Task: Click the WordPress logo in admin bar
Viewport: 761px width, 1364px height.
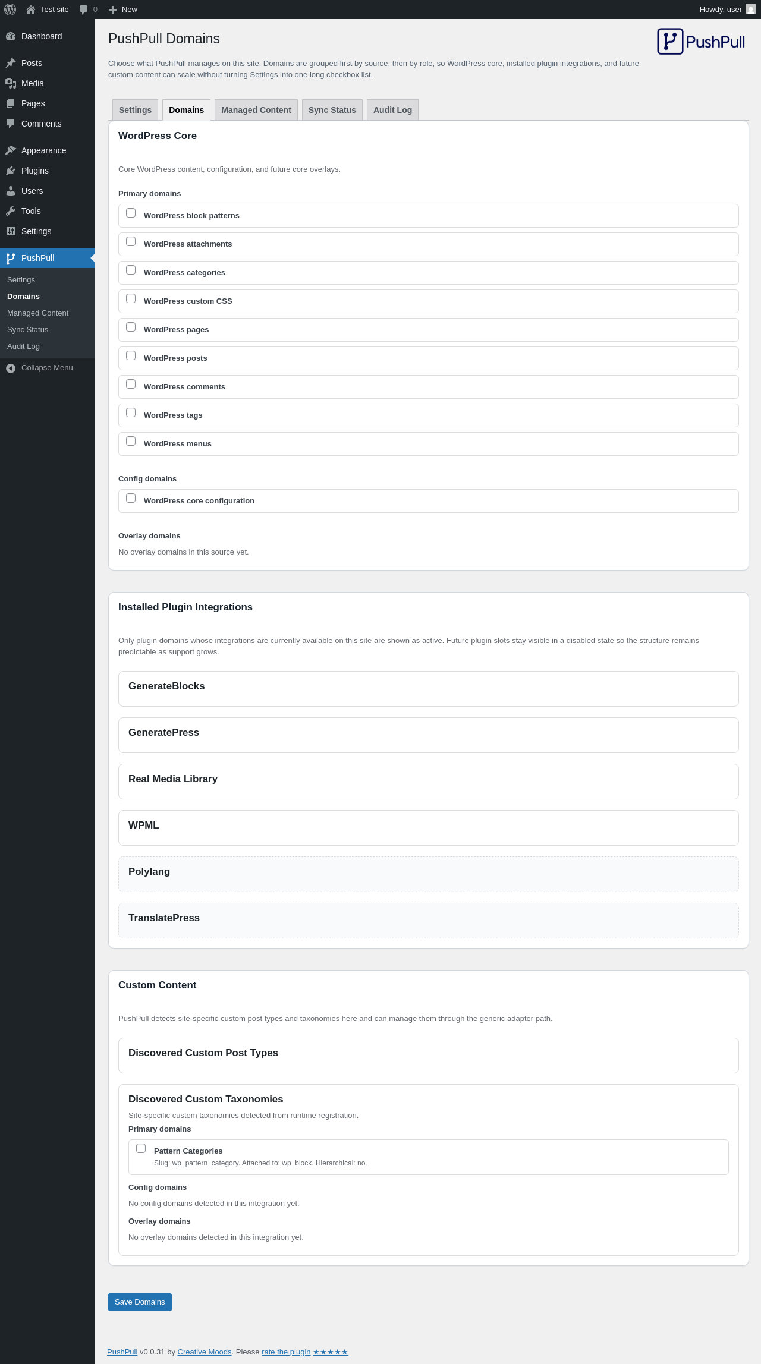Action: tap(10, 10)
